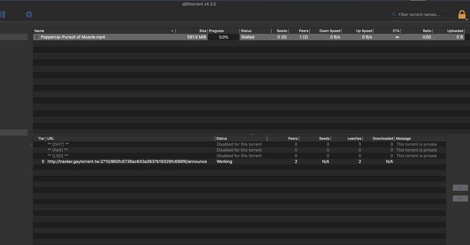
Task: Click the Stalled status cell
Action: click(x=247, y=37)
